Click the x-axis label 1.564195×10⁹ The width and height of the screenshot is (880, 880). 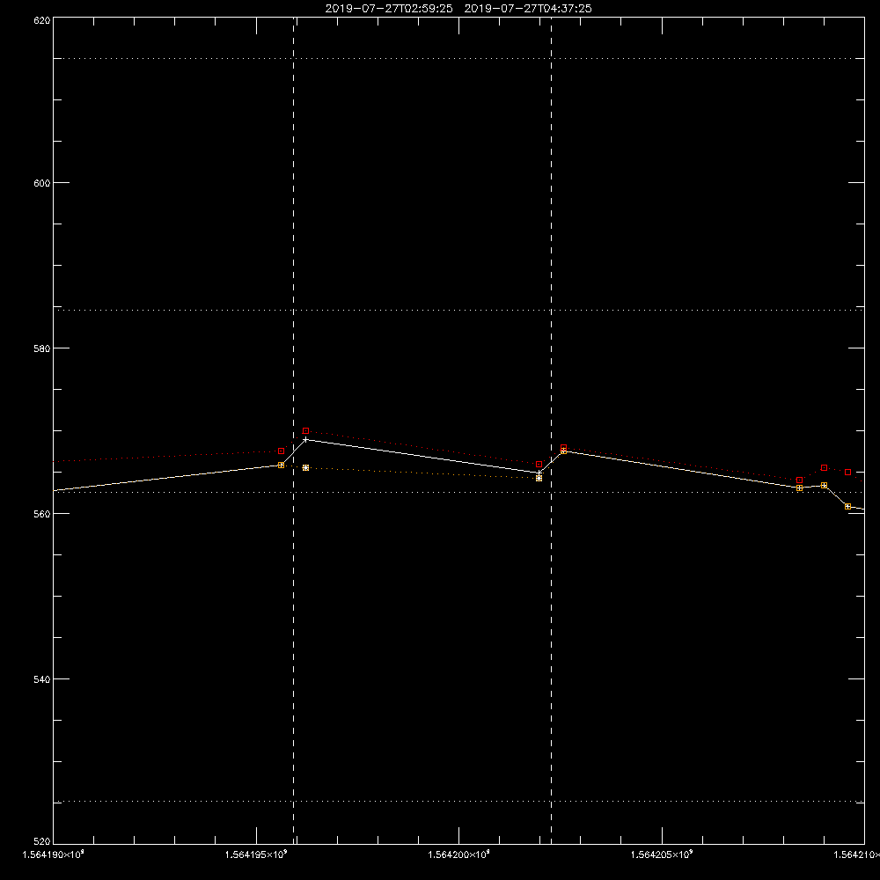coord(256,854)
